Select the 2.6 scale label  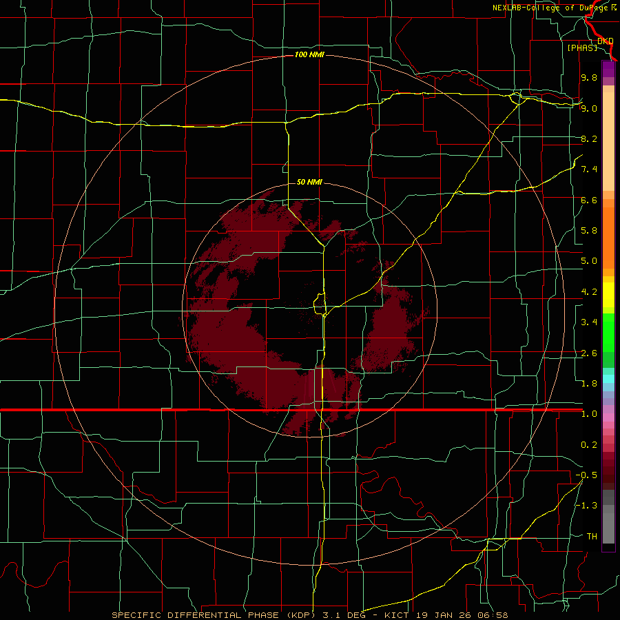(589, 353)
